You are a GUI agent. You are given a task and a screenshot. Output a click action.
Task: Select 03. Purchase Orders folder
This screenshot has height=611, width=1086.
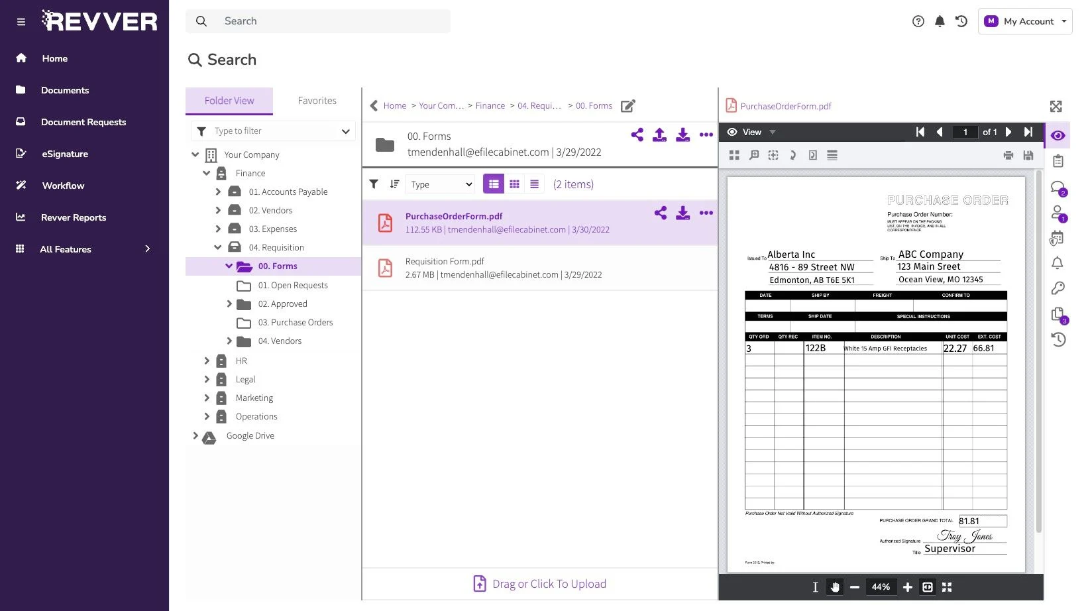tap(295, 323)
